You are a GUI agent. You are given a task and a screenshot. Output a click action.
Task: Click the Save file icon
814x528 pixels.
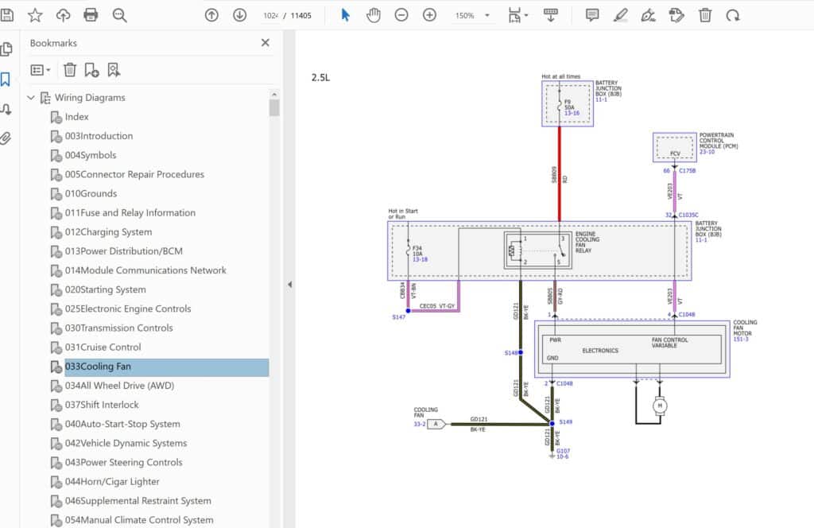click(7, 15)
